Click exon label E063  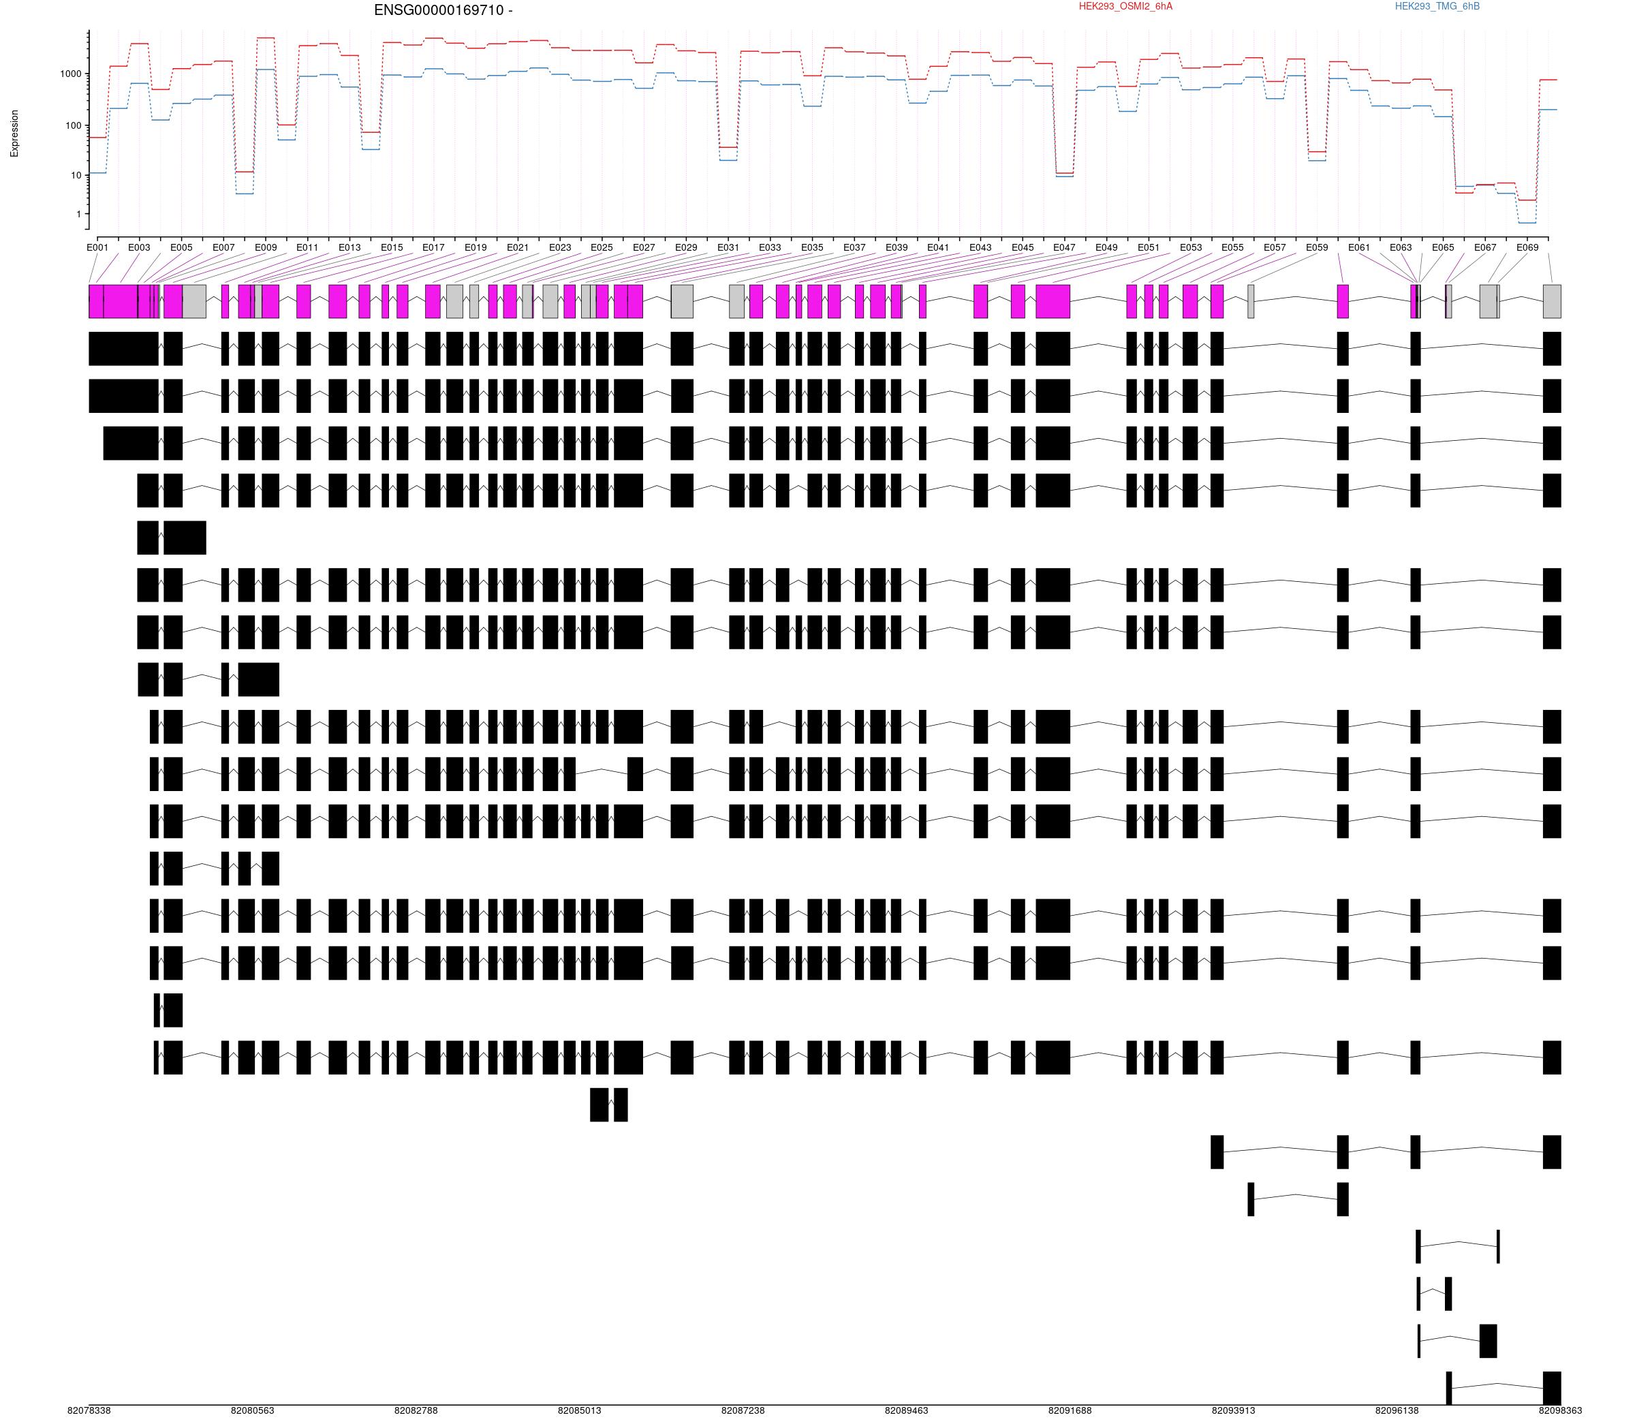1401,248
